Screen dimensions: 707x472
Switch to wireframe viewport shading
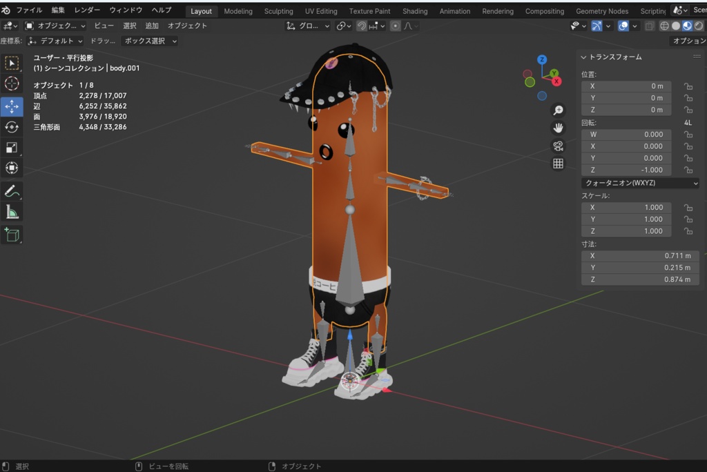[x=664, y=26]
